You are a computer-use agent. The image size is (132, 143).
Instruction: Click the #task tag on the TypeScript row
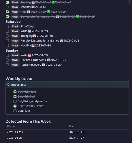tap(15, 26)
